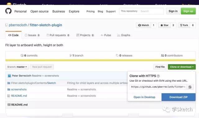The image size is (199, 118).
Task: Expand the Branch: master dropdown
Action: tap(17, 67)
